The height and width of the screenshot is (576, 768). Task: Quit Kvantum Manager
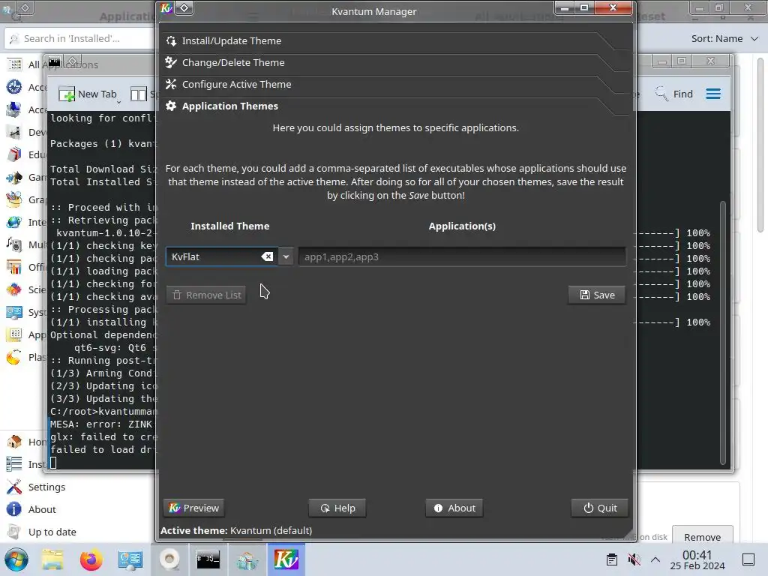[600, 508]
